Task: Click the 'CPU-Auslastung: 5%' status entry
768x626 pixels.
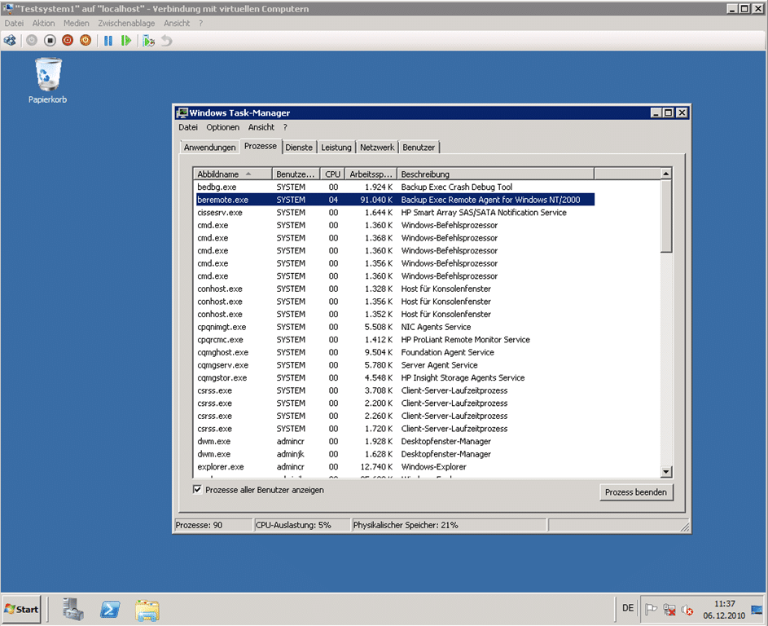Action: point(301,525)
